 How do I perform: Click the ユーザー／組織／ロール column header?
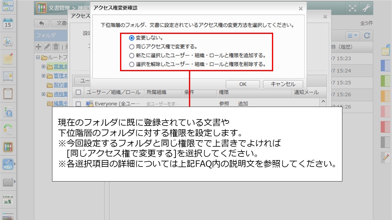(113, 92)
